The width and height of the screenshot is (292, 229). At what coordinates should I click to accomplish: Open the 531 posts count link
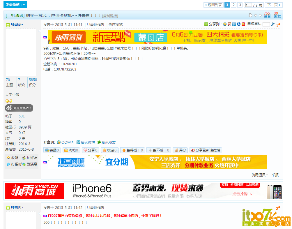[x=22, y=116]
